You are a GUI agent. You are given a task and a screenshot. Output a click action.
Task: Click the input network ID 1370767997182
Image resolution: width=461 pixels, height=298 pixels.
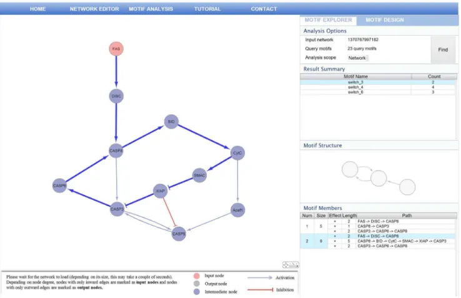[x=363, y=40]
